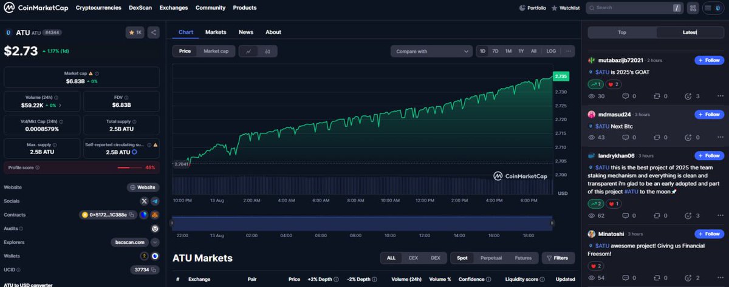Copy the contract address 0x5172...1C388e
Image resolution: width=729 pixels, height=287 pixels.
point(131,215)
